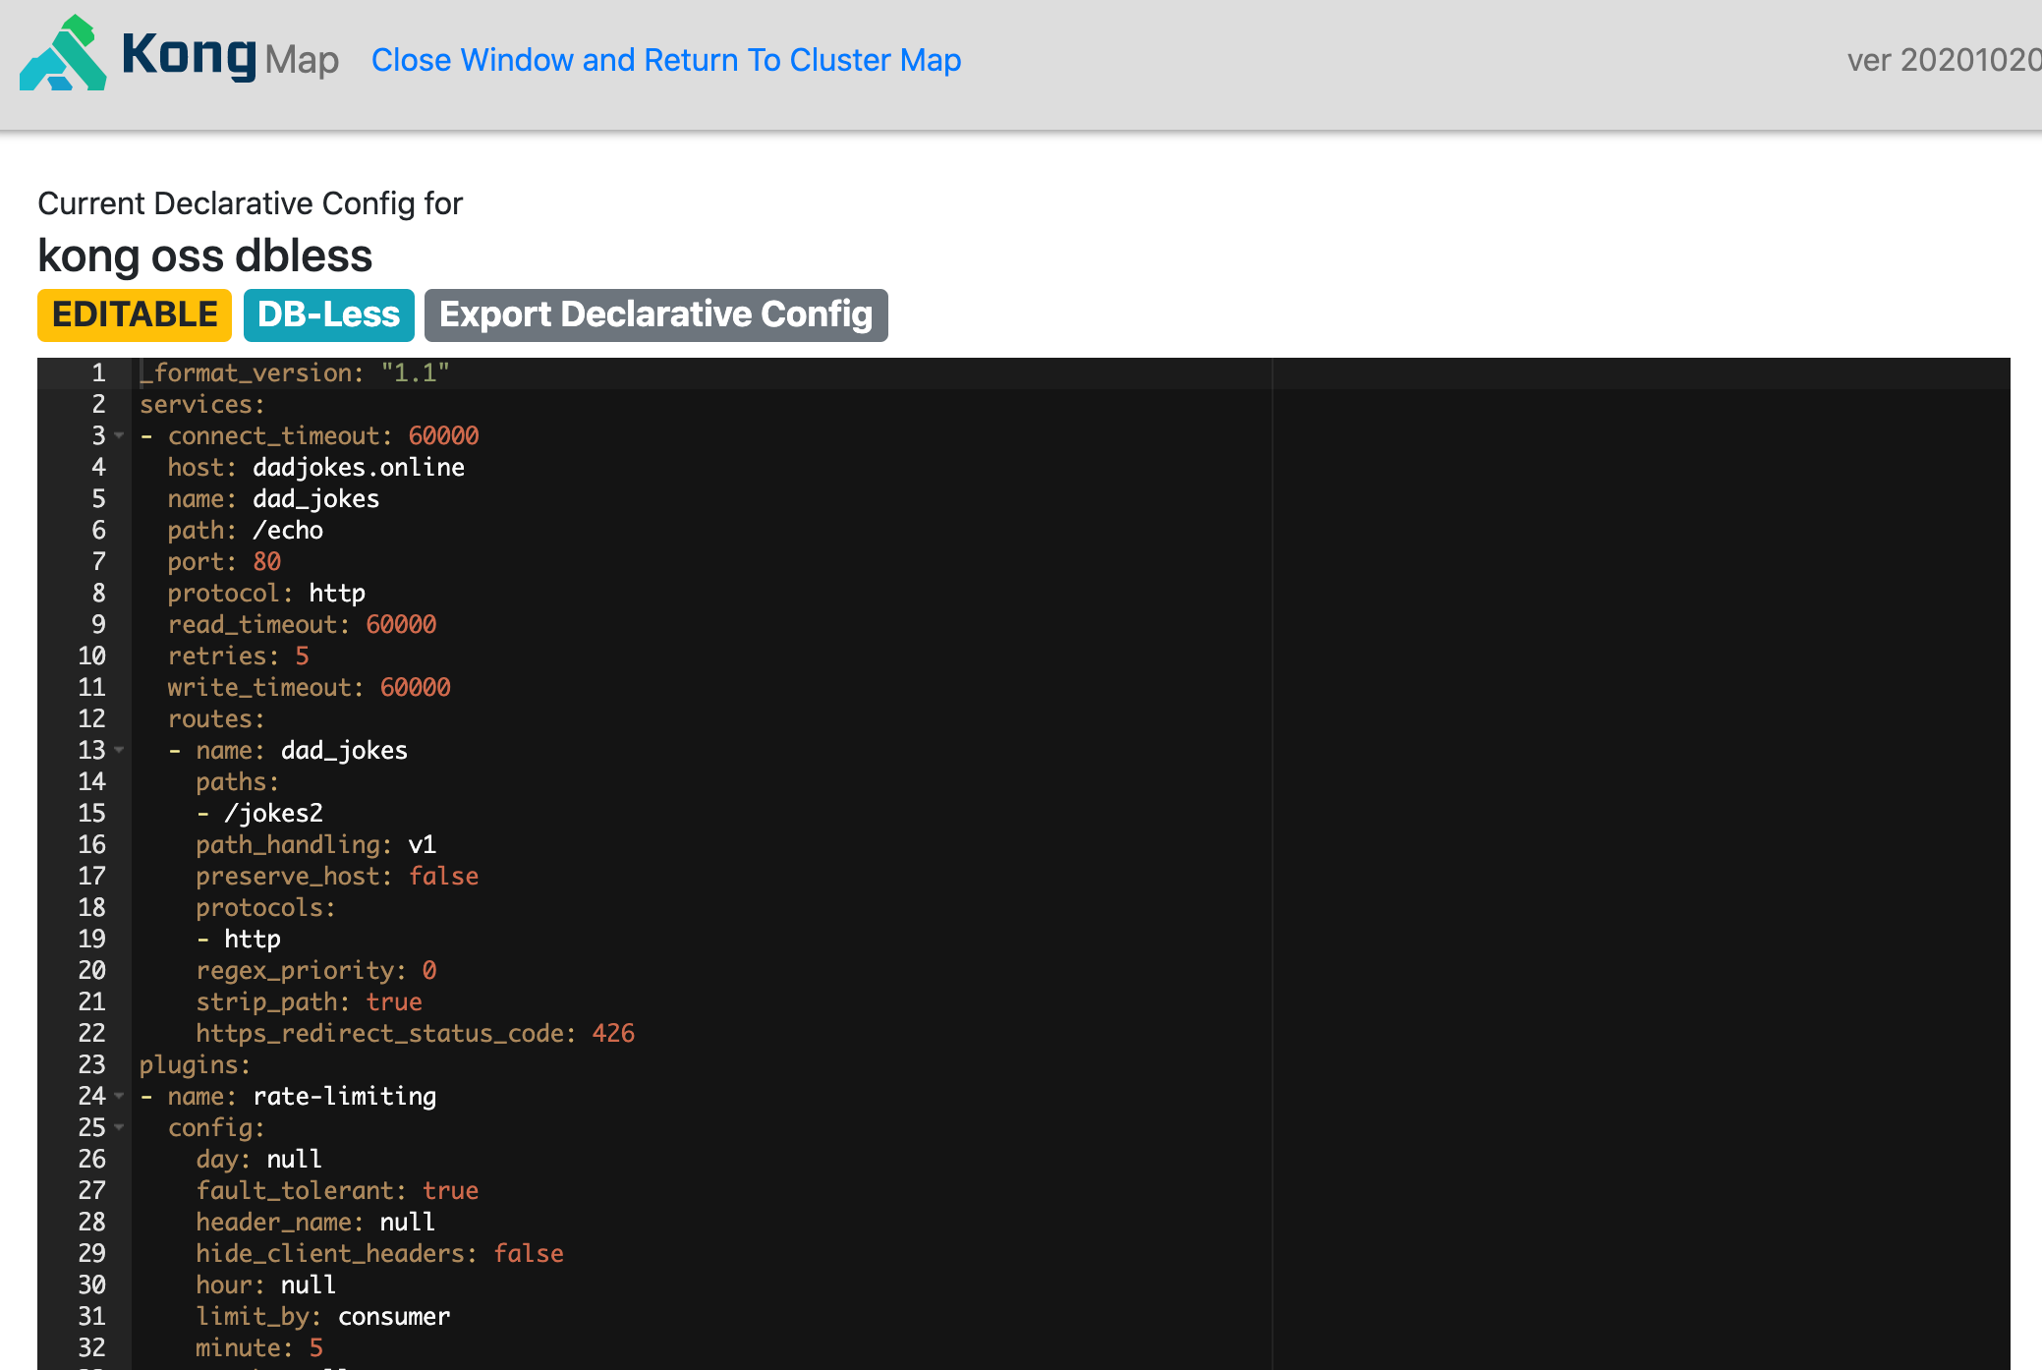Collapse the config block on line 25
The width and height of the screenshot is (2042, 1370).
click(x=118, y=1128)
